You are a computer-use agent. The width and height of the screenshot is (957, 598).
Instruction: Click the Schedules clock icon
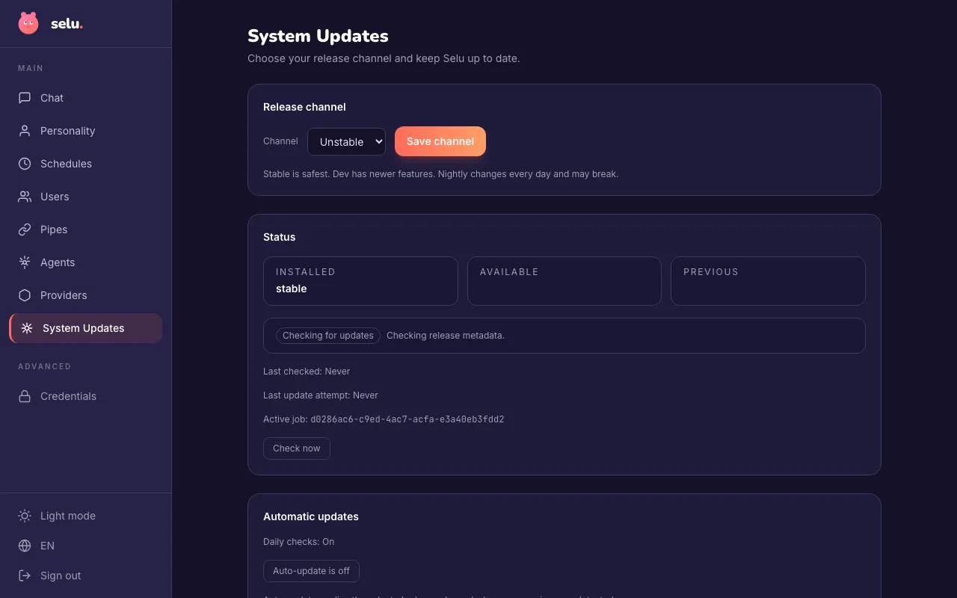(25, 164)
